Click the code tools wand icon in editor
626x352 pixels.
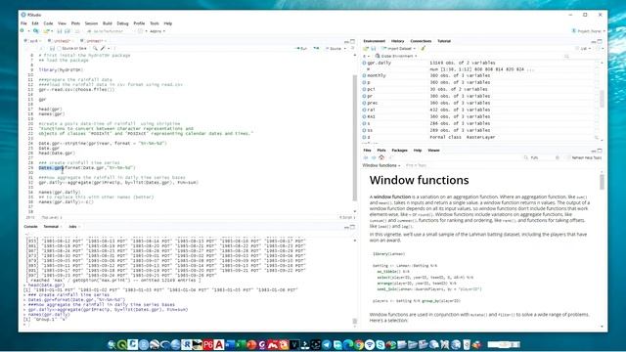(104, 48)
